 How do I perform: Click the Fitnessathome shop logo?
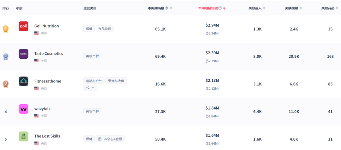point(23,81)
